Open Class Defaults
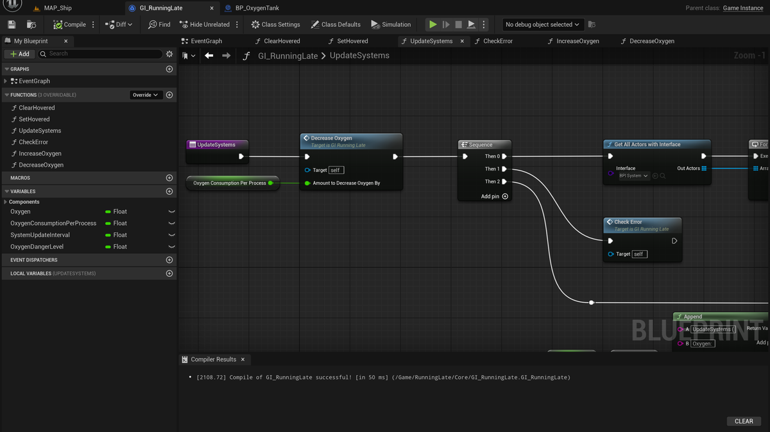The image size is (770, 432). 336,24
